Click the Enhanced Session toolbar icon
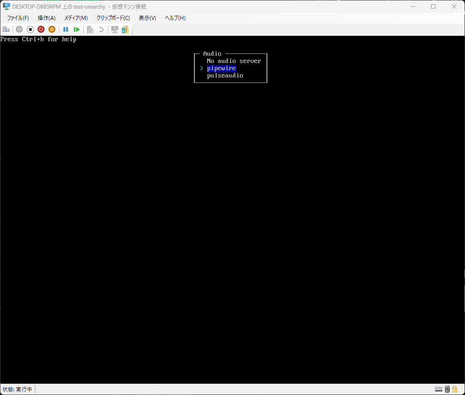Viewport: 465px width, 395px height. coord(115,29)
